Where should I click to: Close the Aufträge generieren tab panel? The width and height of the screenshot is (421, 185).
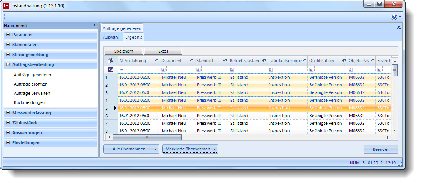click(x=399, y=28)
